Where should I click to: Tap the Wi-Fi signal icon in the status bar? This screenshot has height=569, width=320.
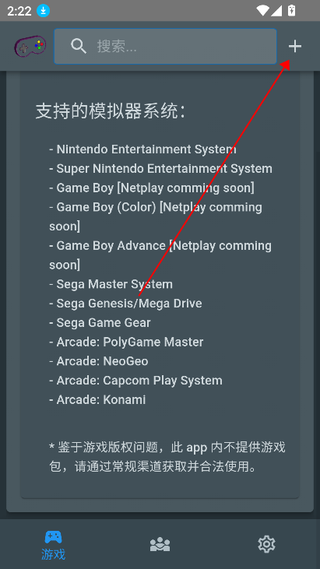pyautogui.click(x=262, y=11)
